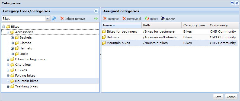Expand the Helmets node
The image size is (240, 101).
click(12, 49)
